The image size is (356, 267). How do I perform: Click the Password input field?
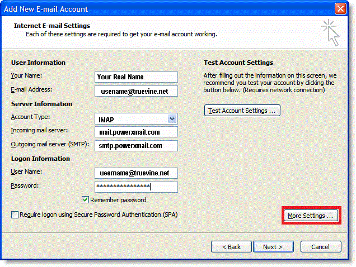click(136, 187)
